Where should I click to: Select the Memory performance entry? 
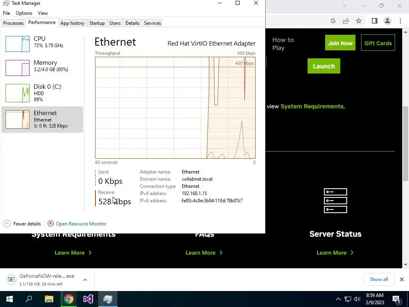[x=42, y=67]
